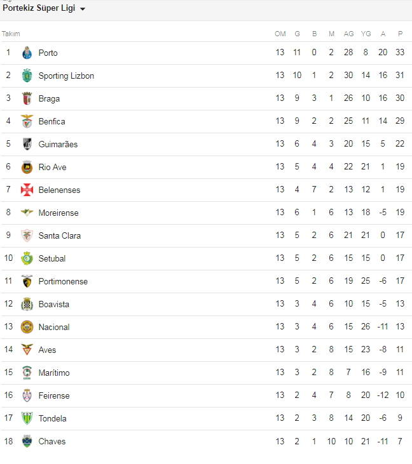Select the Marítimo team name
This screenshot has height=464, width=412.
[53, 373]
